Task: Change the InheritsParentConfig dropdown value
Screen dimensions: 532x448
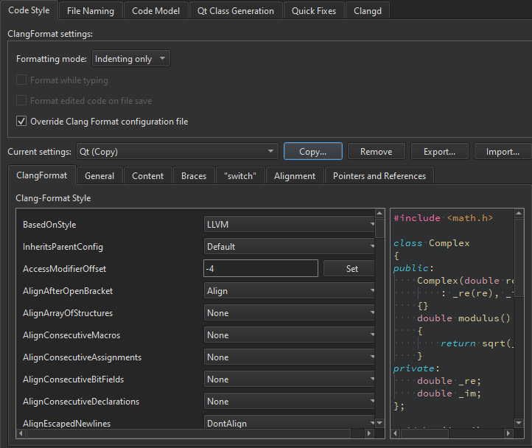Action: click(x=290, y=247)
